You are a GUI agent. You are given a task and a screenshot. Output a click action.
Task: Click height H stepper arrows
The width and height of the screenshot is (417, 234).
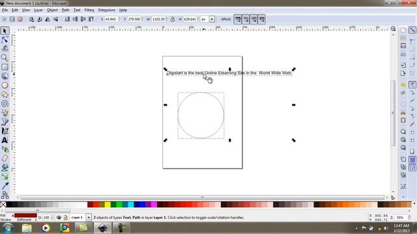[198, 19]
